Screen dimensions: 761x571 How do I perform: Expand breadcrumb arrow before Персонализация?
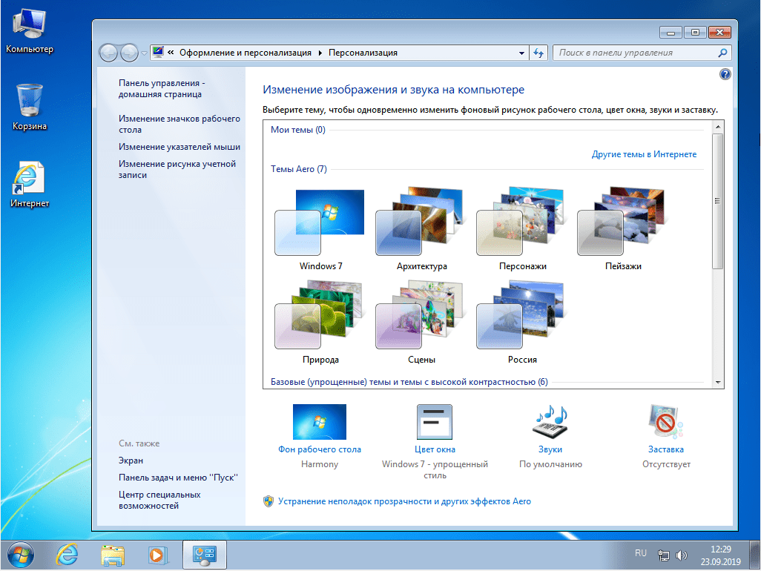click(320, 53)
